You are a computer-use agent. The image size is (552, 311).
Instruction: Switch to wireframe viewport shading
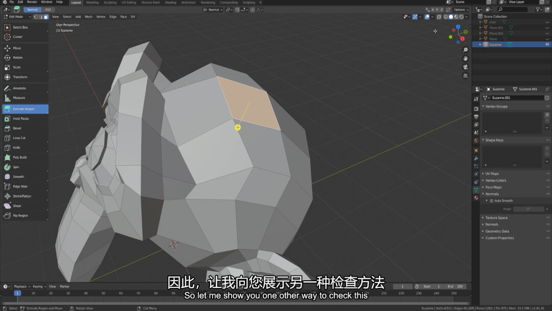click(446, 16)
